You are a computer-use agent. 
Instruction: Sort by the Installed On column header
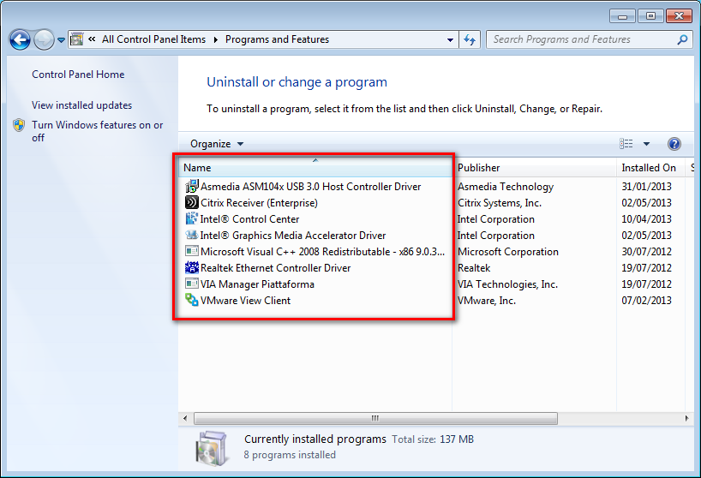(651, 168)
